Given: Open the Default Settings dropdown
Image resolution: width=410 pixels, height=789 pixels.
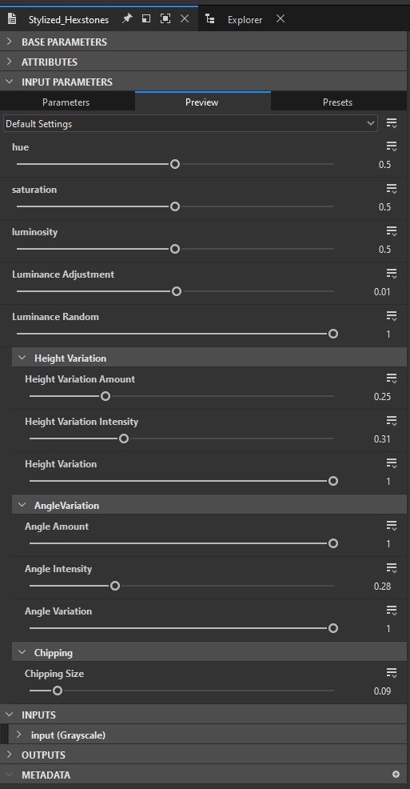Looking at the screenshot, I should tap(190, 124).
